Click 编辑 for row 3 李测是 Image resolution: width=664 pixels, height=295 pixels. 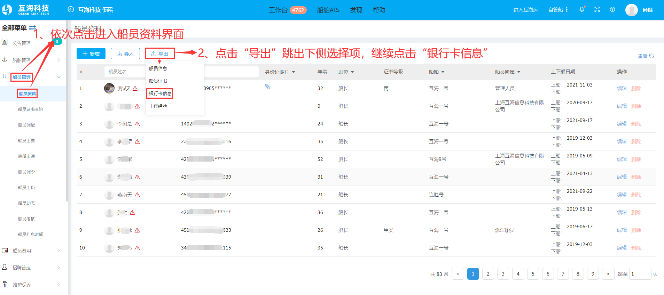pos(622,124)
